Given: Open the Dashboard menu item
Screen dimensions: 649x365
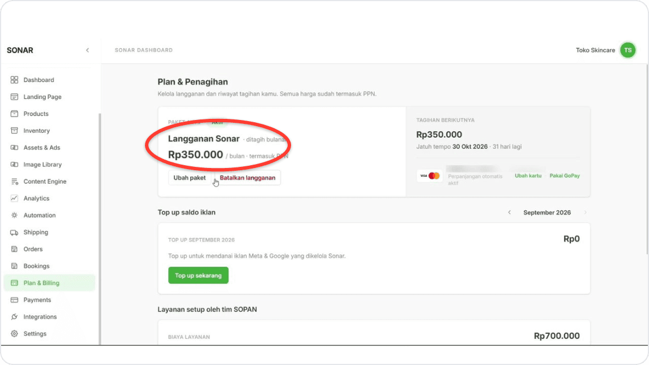Looking at the screenshot, I should (50, 80).
